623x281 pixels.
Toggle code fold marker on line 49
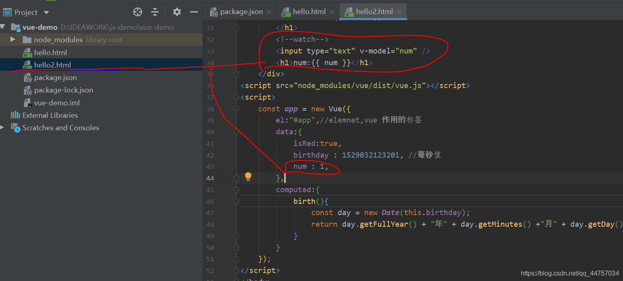236,236
